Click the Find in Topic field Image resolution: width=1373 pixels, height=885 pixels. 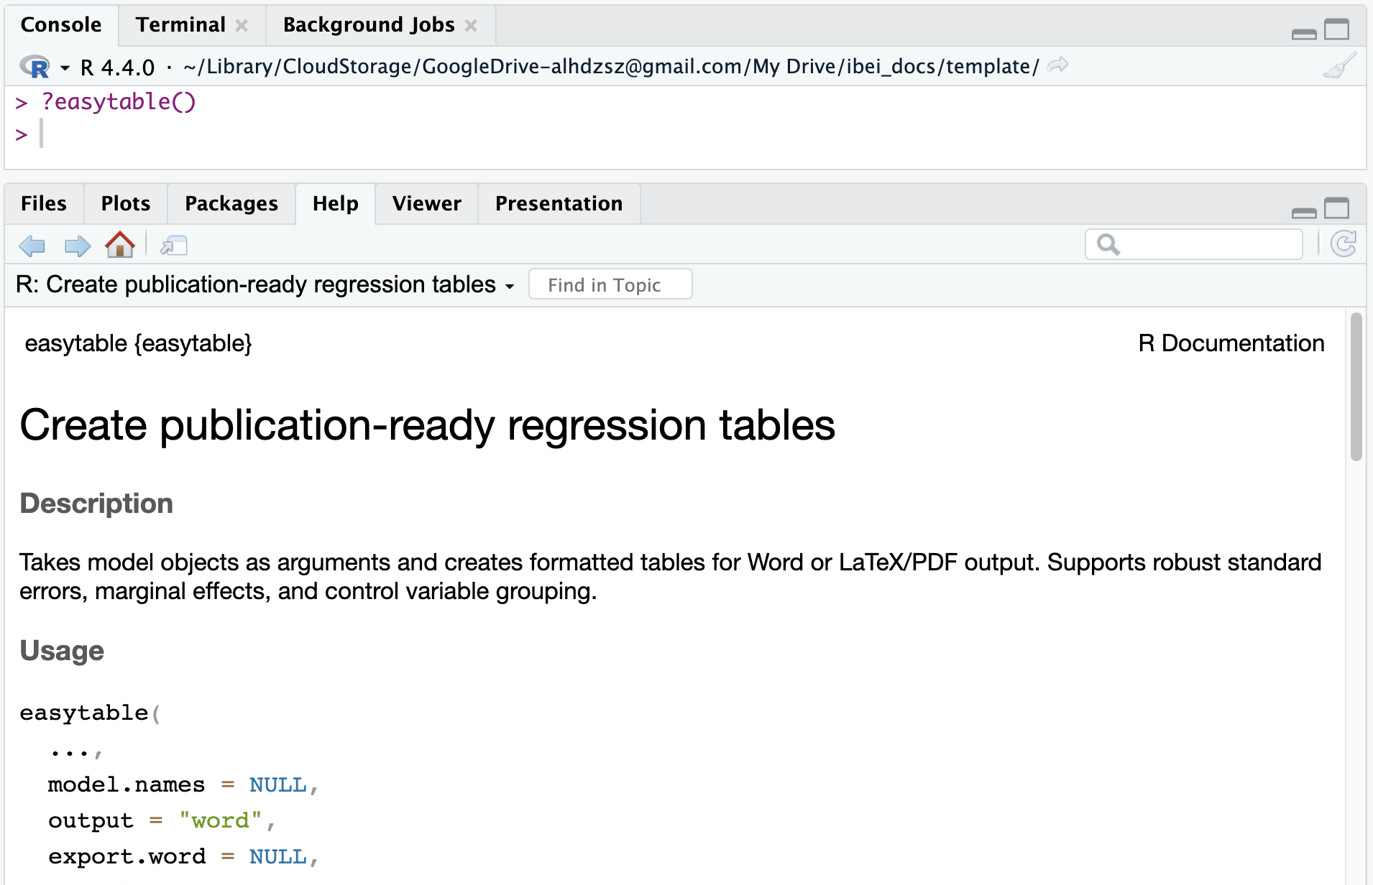pos(610,284)
